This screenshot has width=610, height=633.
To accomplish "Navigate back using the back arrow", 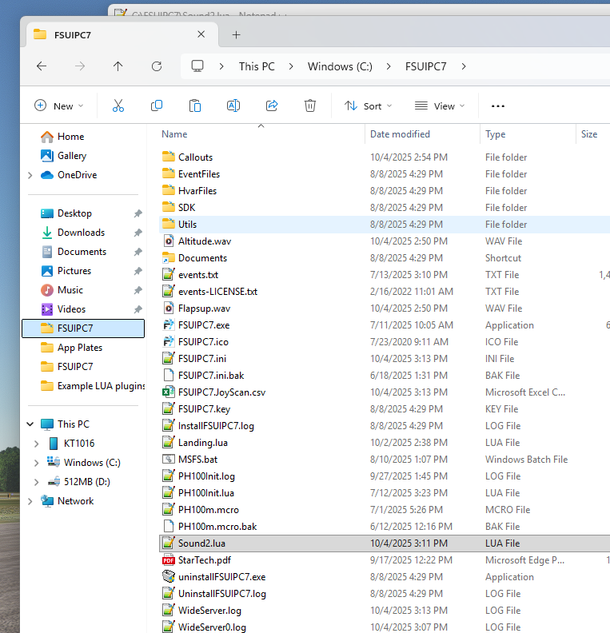I will (42, 66).
